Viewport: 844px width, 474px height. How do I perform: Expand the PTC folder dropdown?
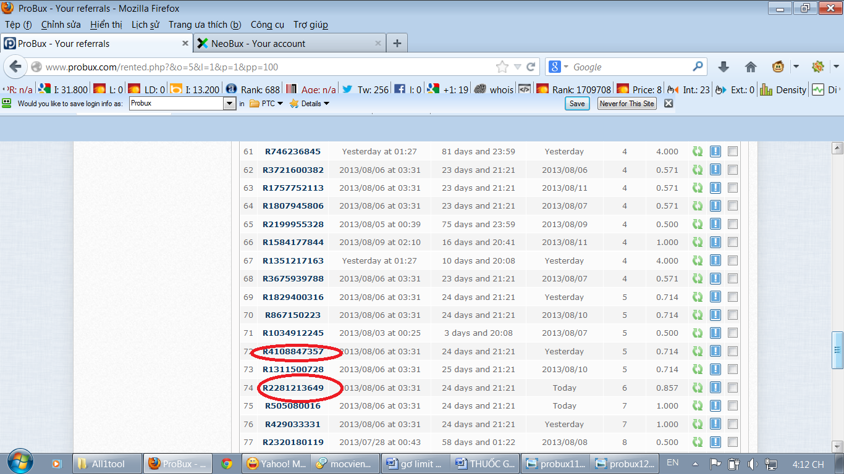tap(266, 104)
